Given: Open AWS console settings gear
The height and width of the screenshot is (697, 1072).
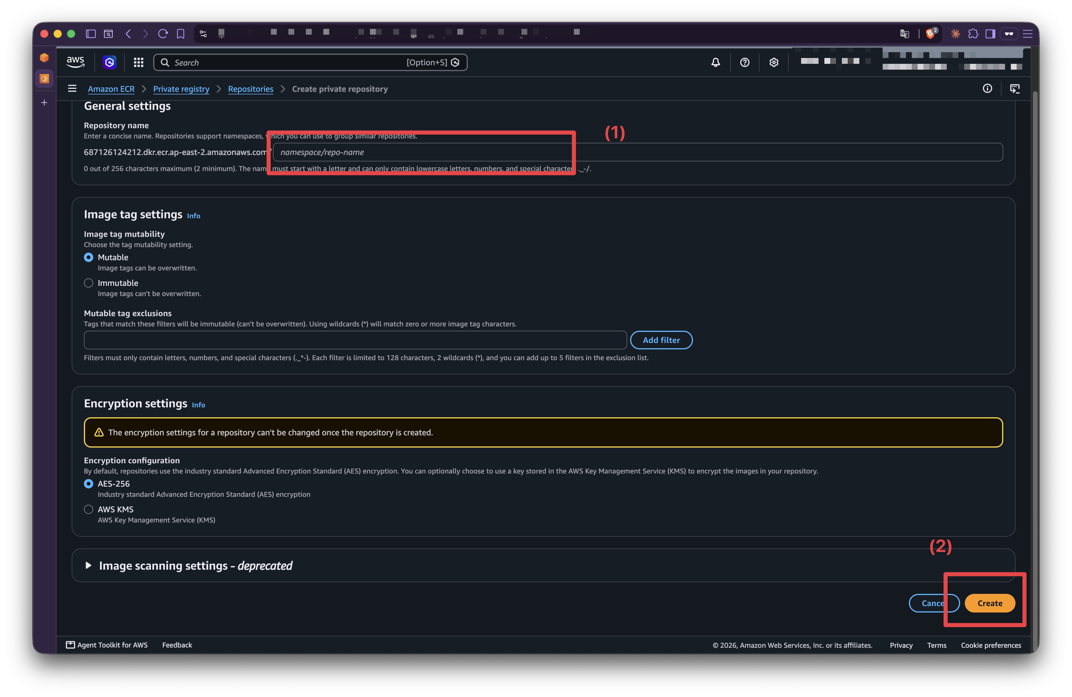Looking at the screenshot, I should [773, 62].
